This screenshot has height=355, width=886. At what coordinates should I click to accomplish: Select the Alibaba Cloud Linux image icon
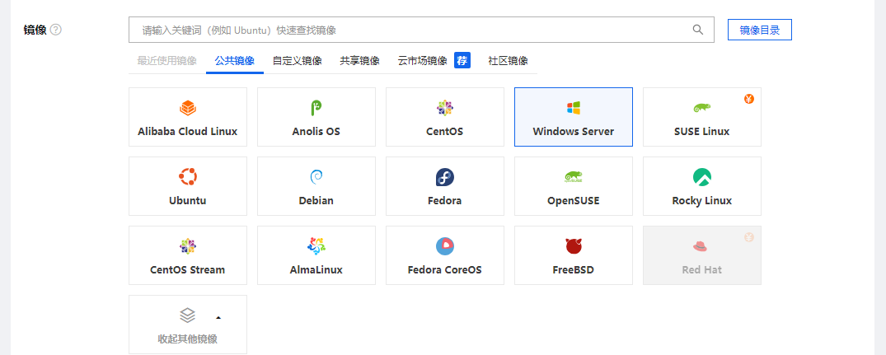tap(187, 108)
